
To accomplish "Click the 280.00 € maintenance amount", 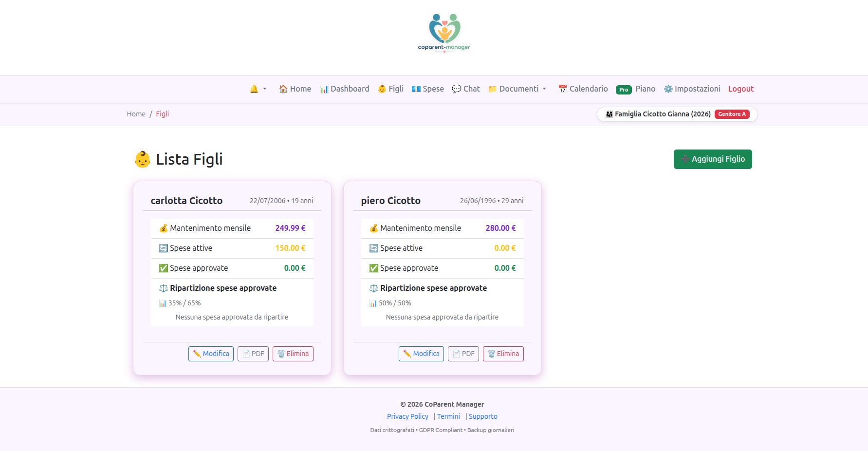I will pyautogui.click(x=501, y=228).
